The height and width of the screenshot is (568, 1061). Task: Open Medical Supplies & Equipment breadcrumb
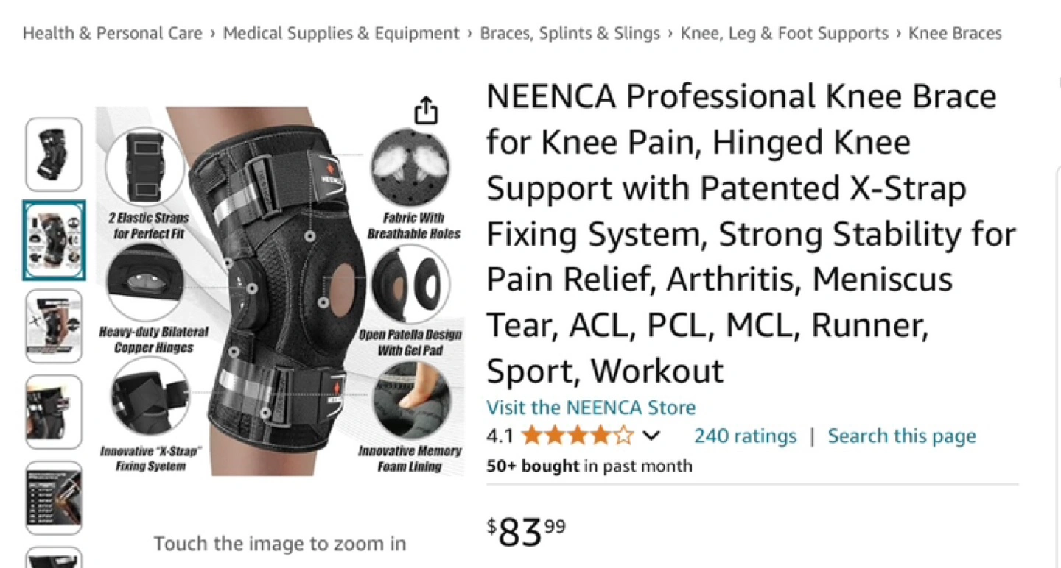tap(341, 33)
